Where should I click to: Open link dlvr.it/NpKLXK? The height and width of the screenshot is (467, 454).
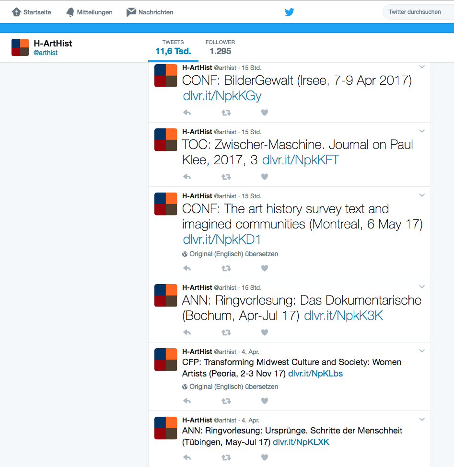click(301, 442)
